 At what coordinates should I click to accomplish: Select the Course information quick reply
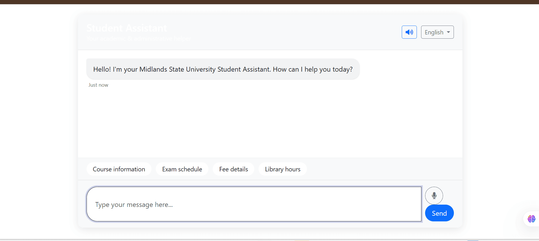119,169
